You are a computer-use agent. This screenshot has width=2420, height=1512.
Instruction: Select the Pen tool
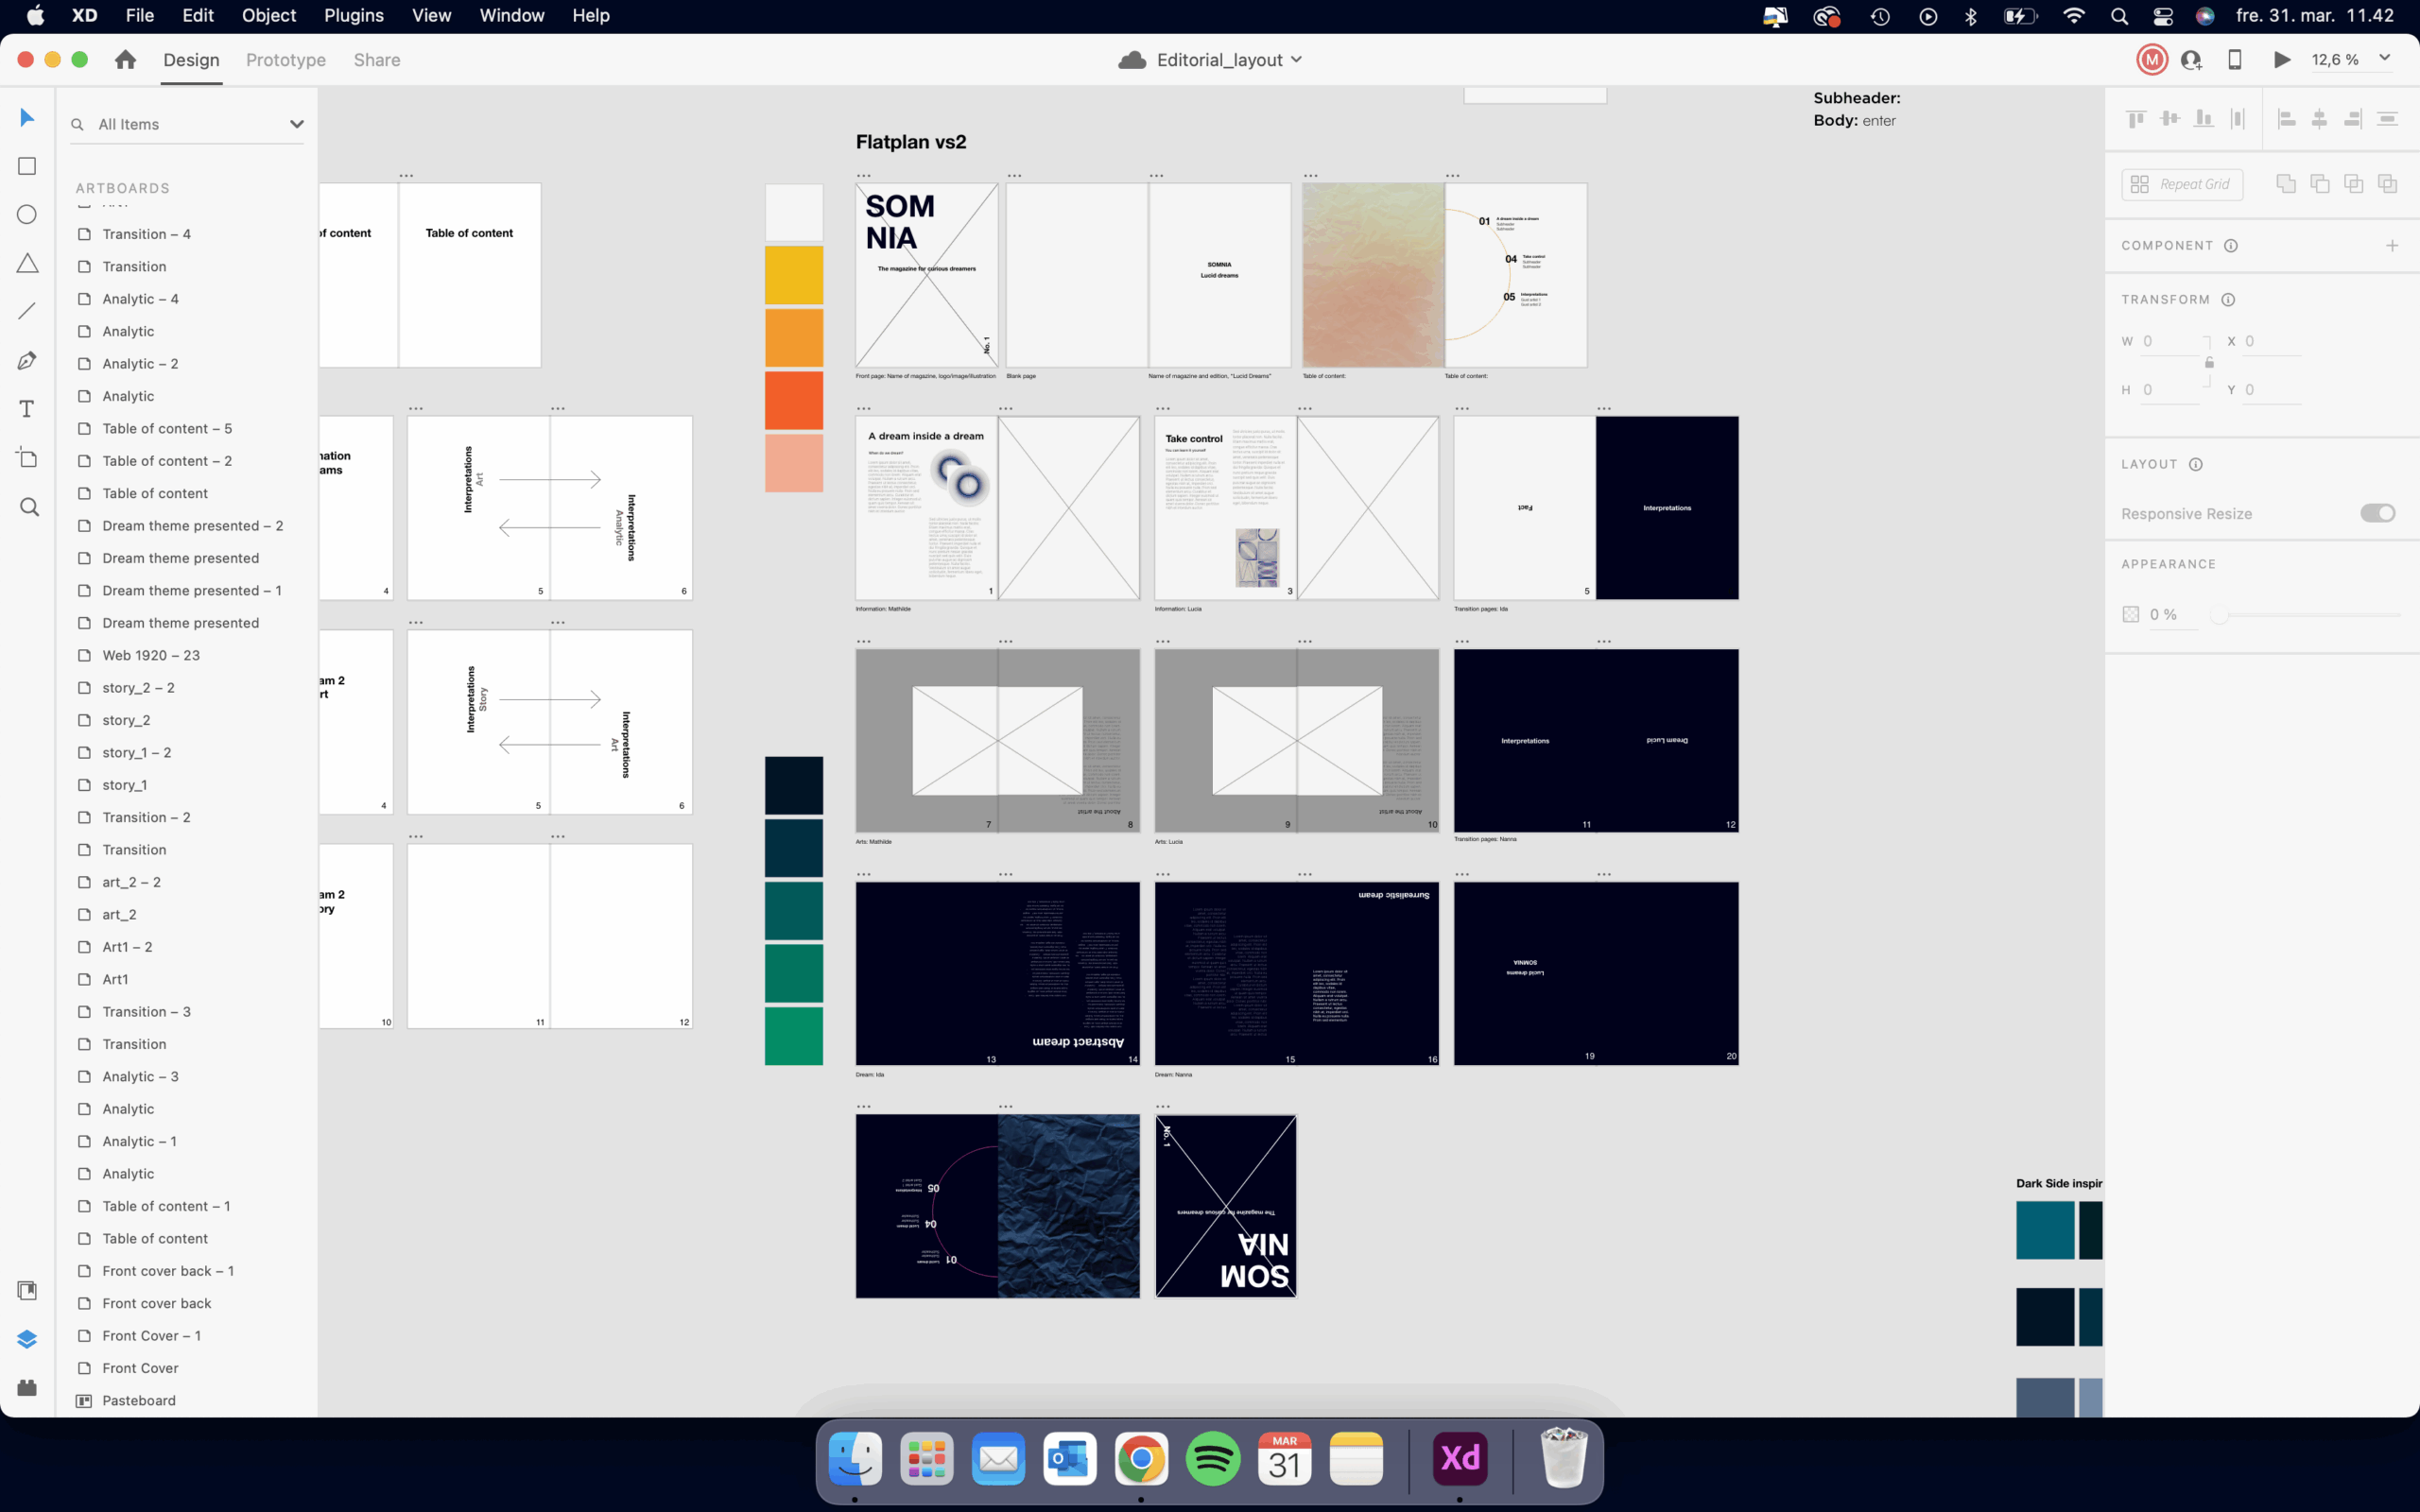coord(27,360)
